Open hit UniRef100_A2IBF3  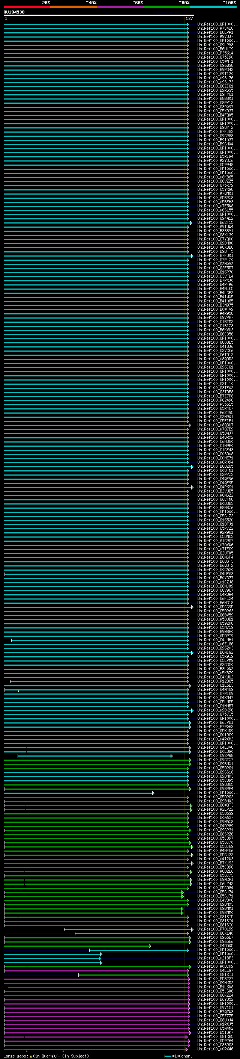point(215,958)
